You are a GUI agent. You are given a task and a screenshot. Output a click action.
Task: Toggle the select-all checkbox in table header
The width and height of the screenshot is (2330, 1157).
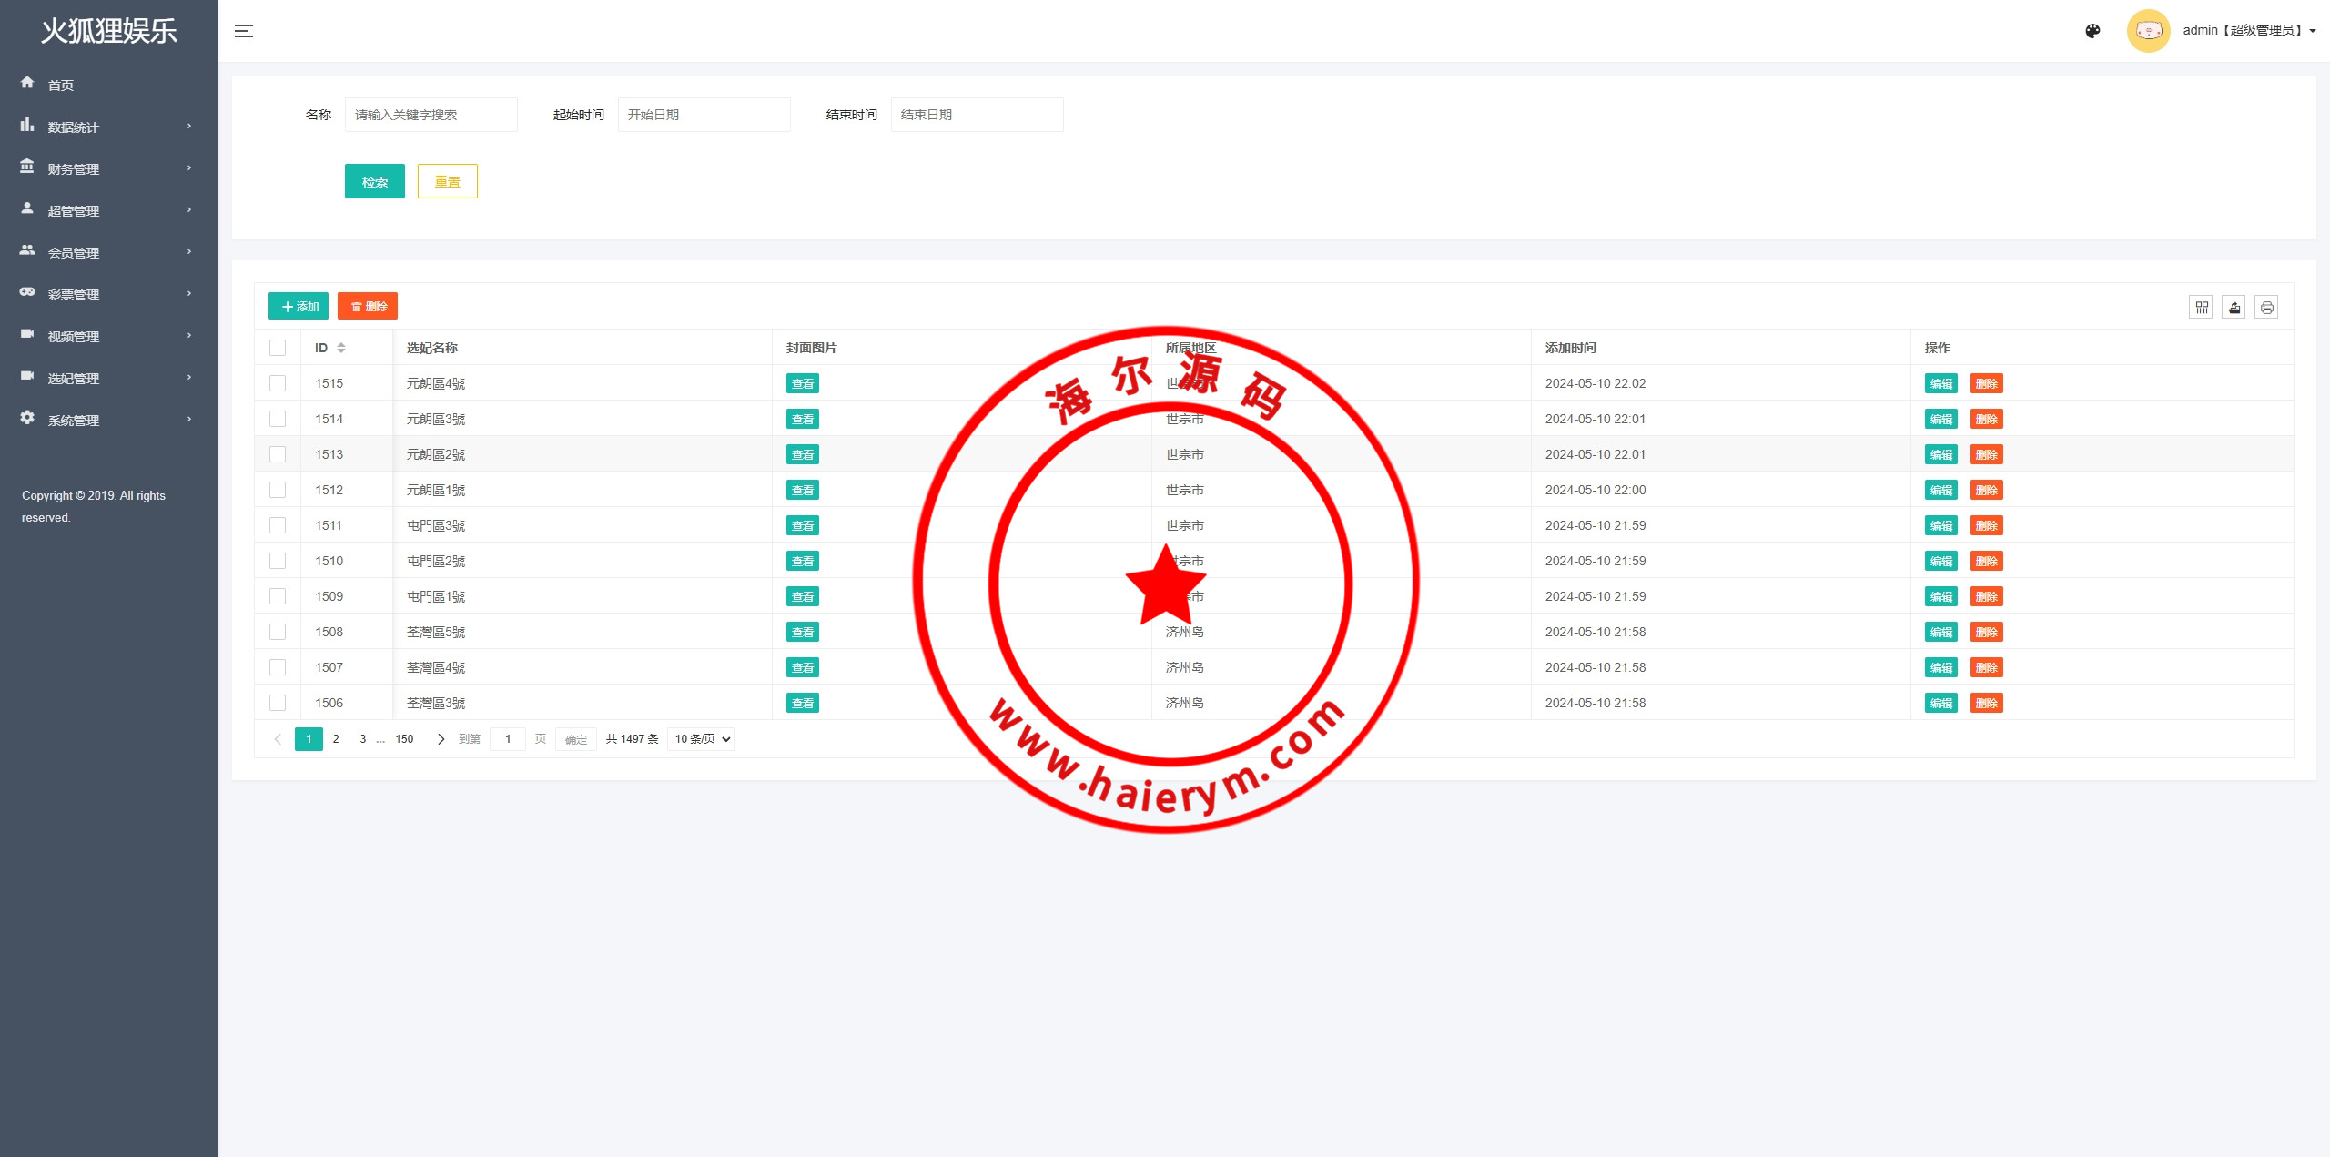pos(278,348)
